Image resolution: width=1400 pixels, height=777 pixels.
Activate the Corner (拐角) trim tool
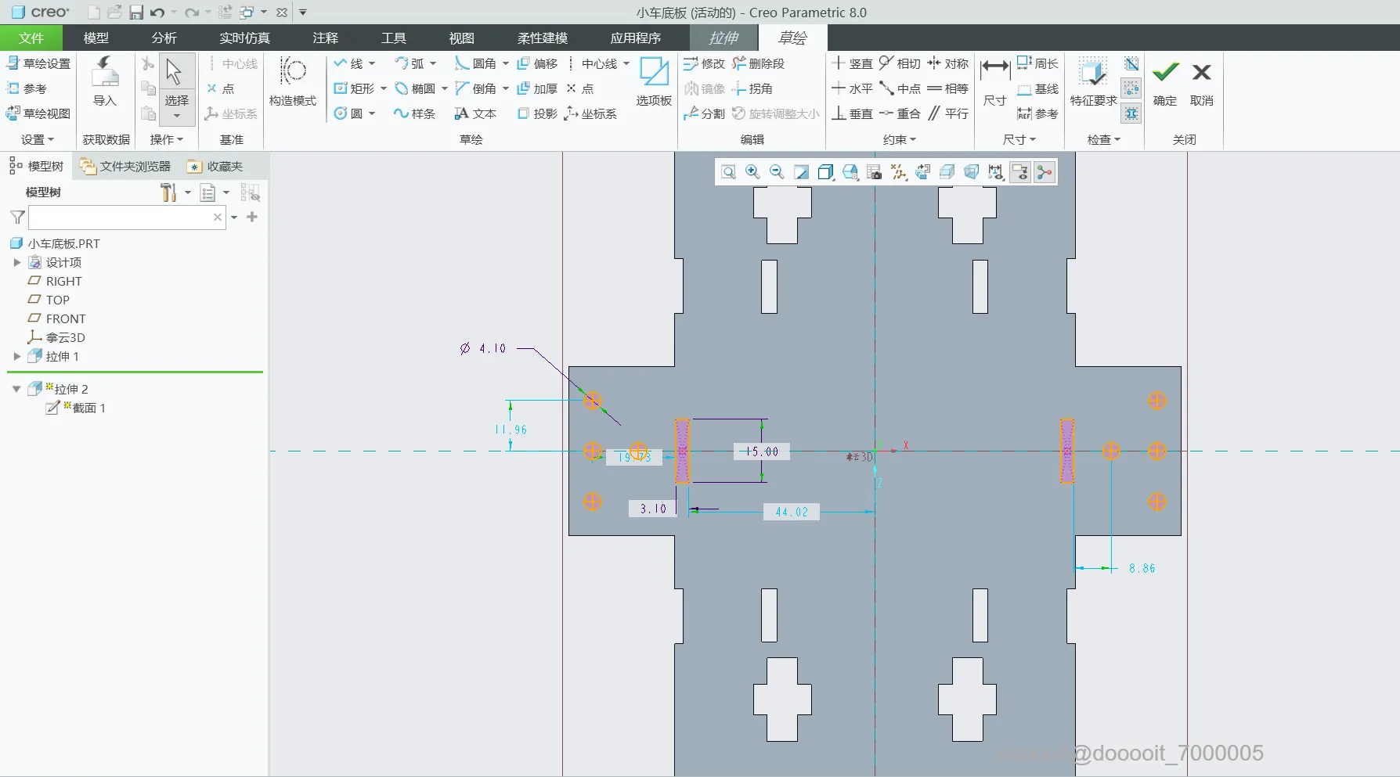[x=752, y=88]
